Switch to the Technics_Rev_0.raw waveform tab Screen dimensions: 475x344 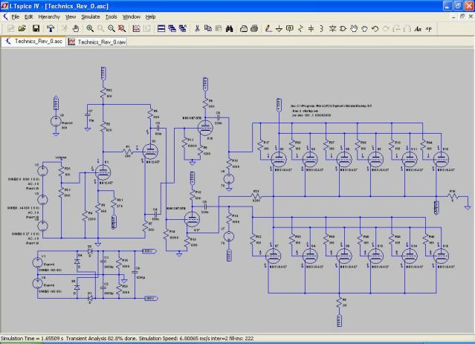point(97,42)
